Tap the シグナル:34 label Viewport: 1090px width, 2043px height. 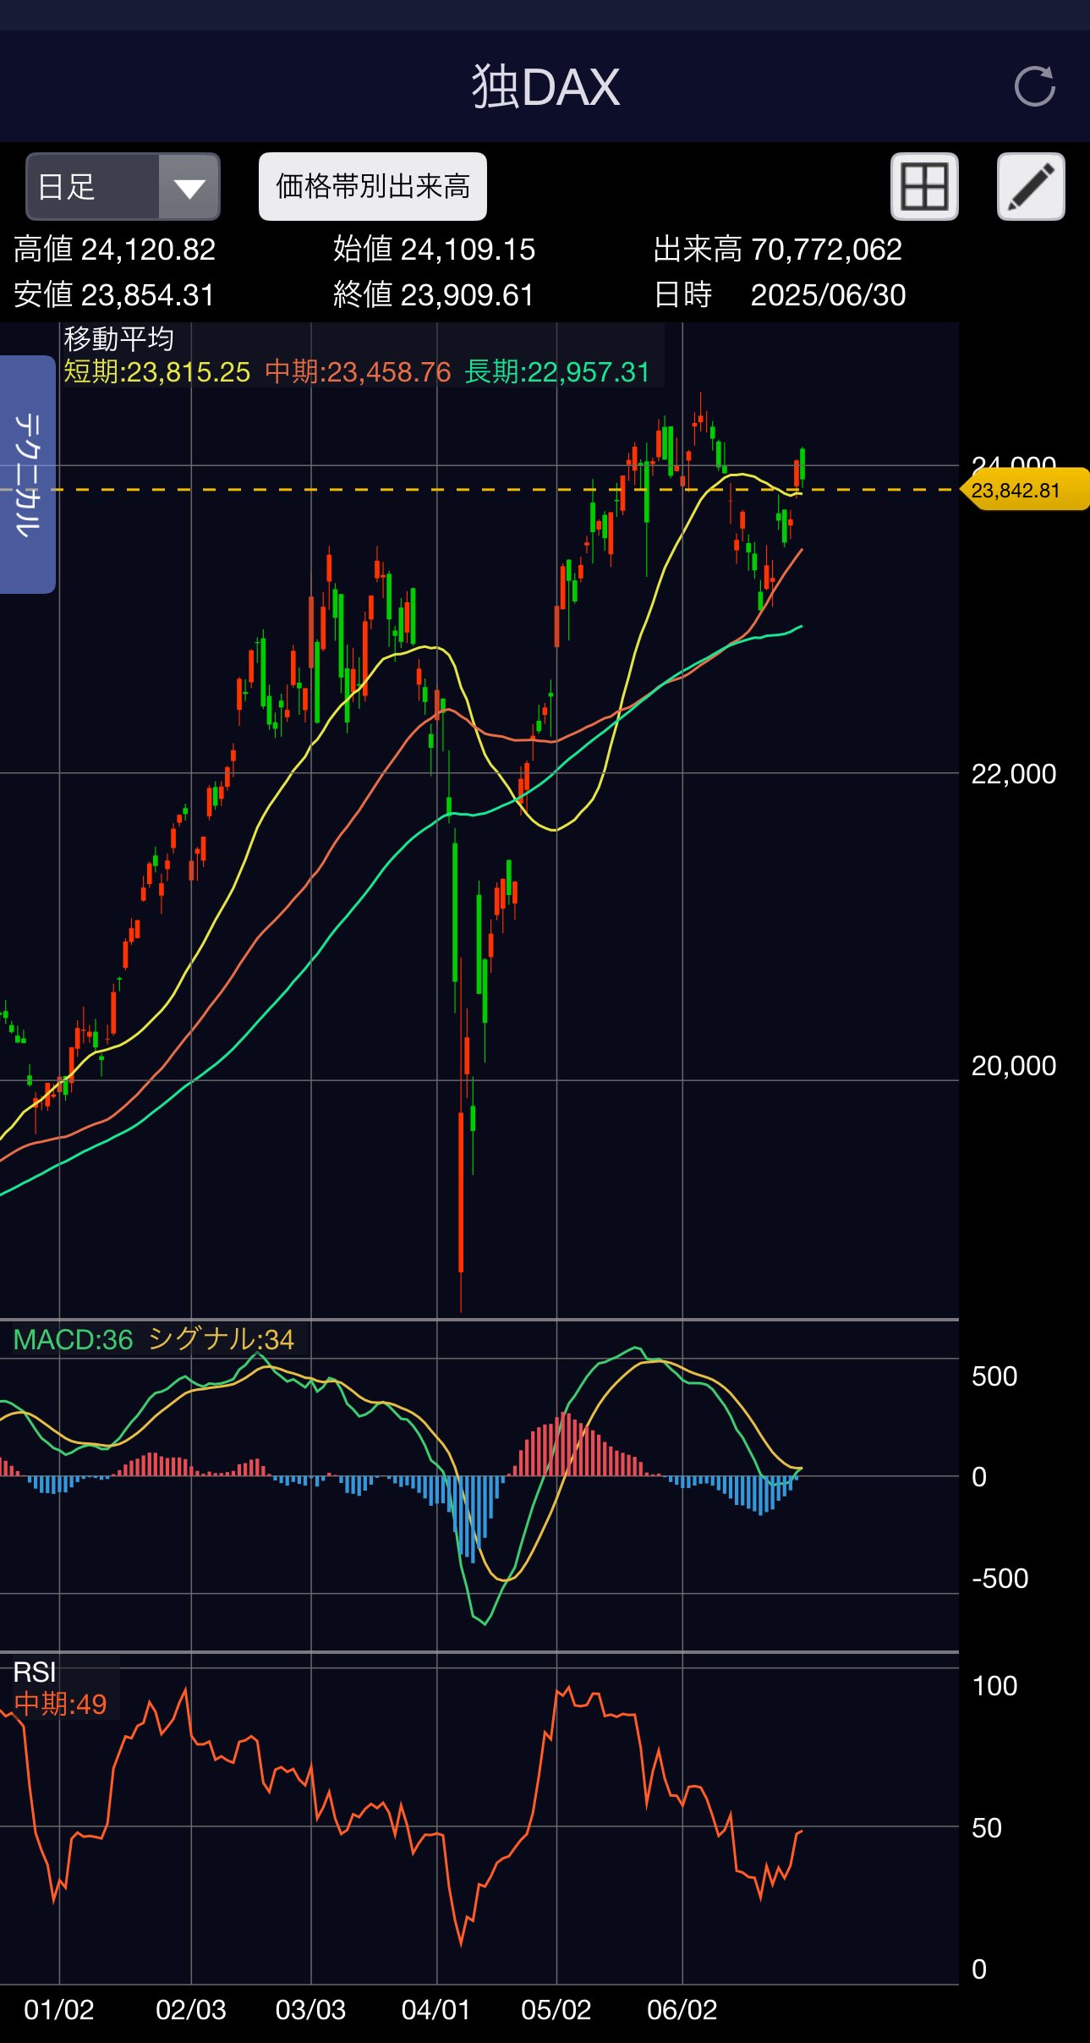coord(222,1339)
